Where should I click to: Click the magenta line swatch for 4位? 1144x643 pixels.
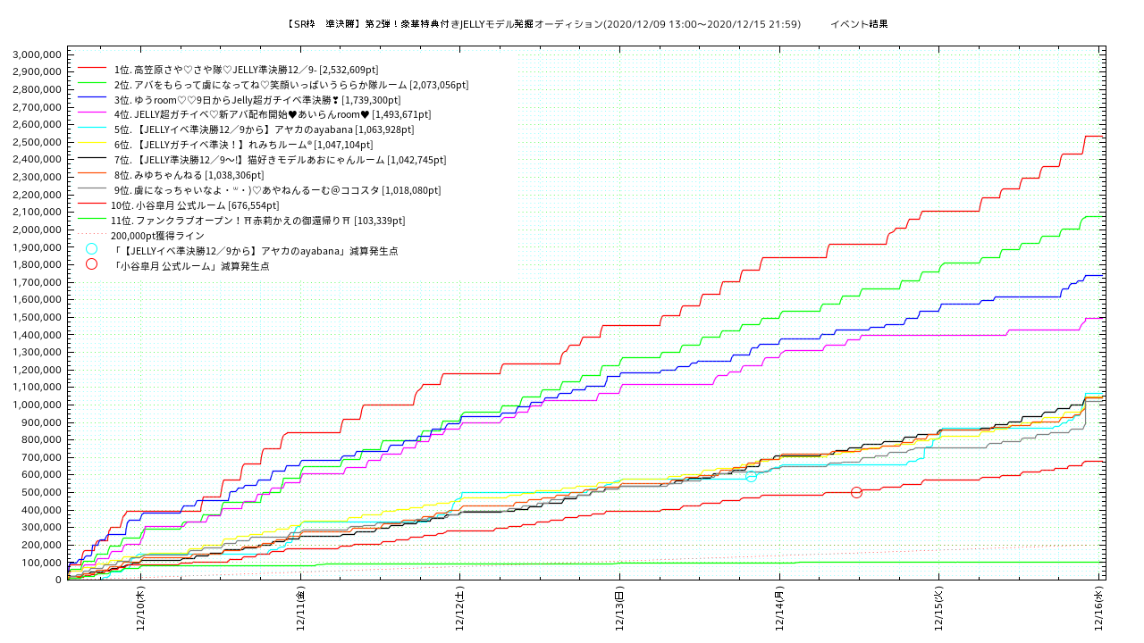[92, 114]
